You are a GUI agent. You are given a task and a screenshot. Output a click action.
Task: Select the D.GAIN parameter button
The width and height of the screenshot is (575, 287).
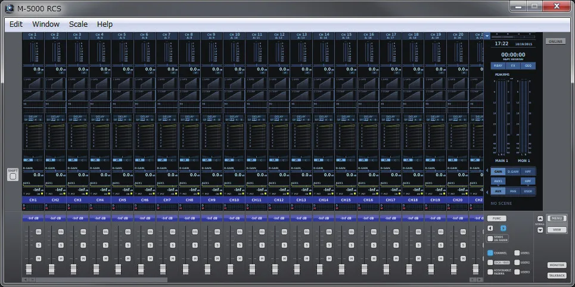click(x=513, y=171)
